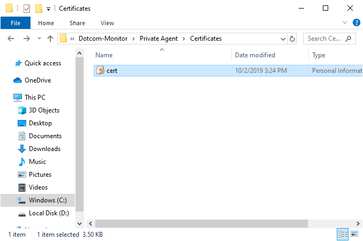Open OneDrive in navigation pane
This screenshot has width=363, height=241.
(32, 80)
